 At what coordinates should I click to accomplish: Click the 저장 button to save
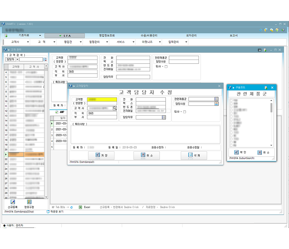pyautogui.click(x=101, y=155)
